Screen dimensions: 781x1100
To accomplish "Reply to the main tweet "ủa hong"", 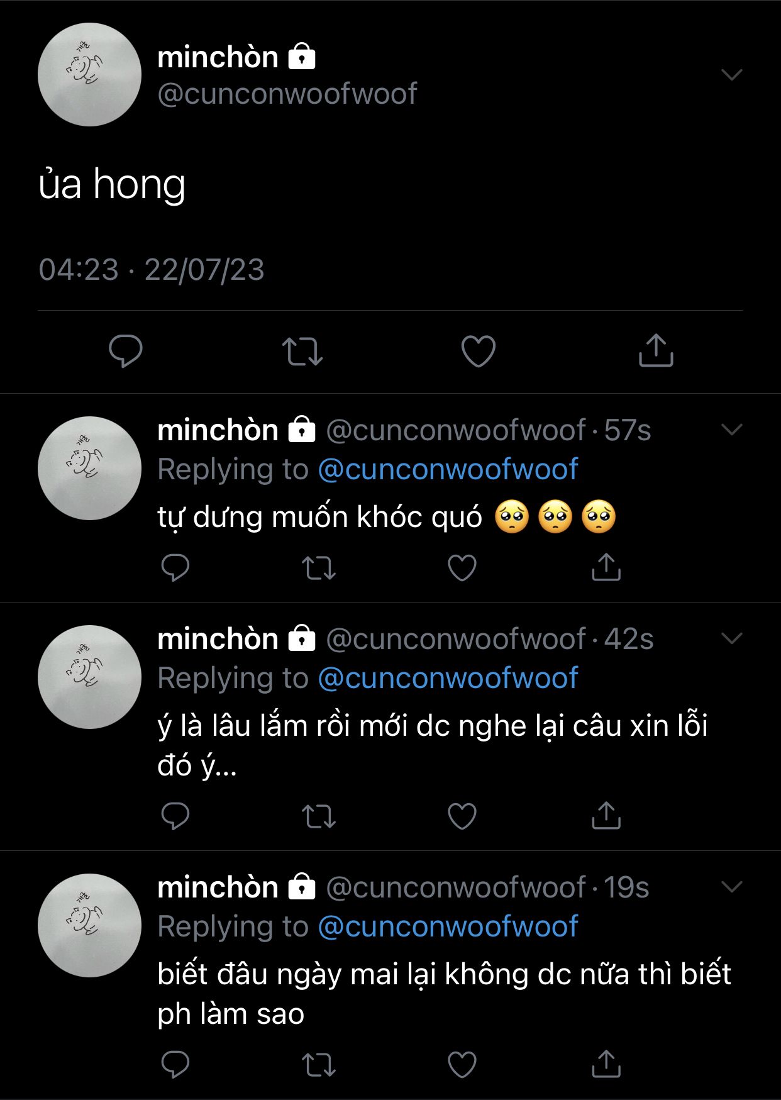I will pyautogui.click(x=126, y=350).
